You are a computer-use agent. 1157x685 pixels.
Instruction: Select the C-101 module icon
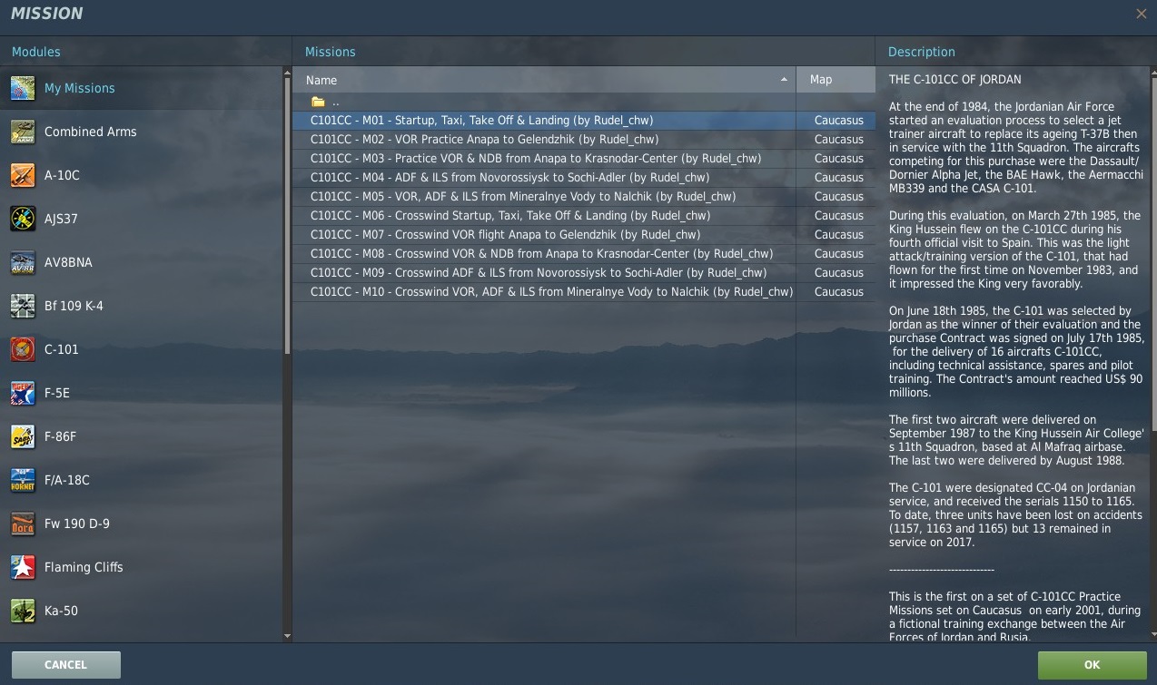coord(23,349)
